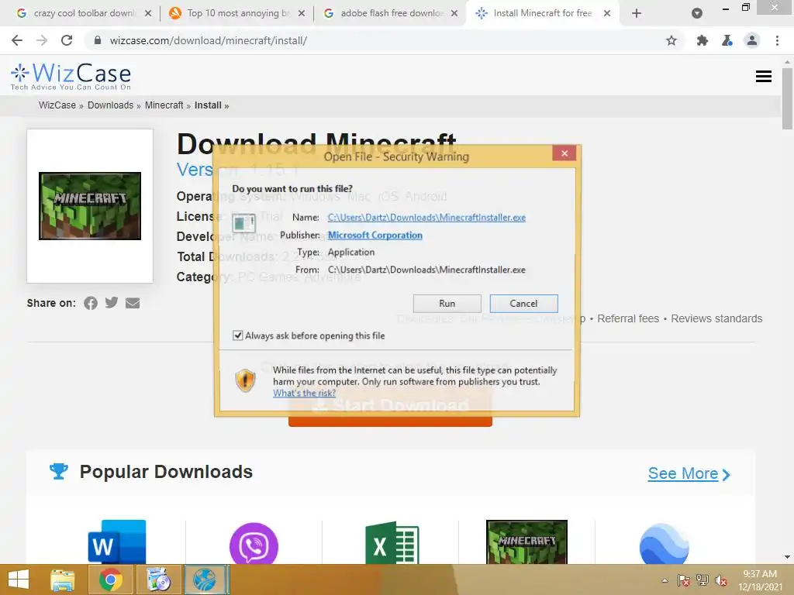
Task: Show hidden system tray icons
Action: point(665,580)
